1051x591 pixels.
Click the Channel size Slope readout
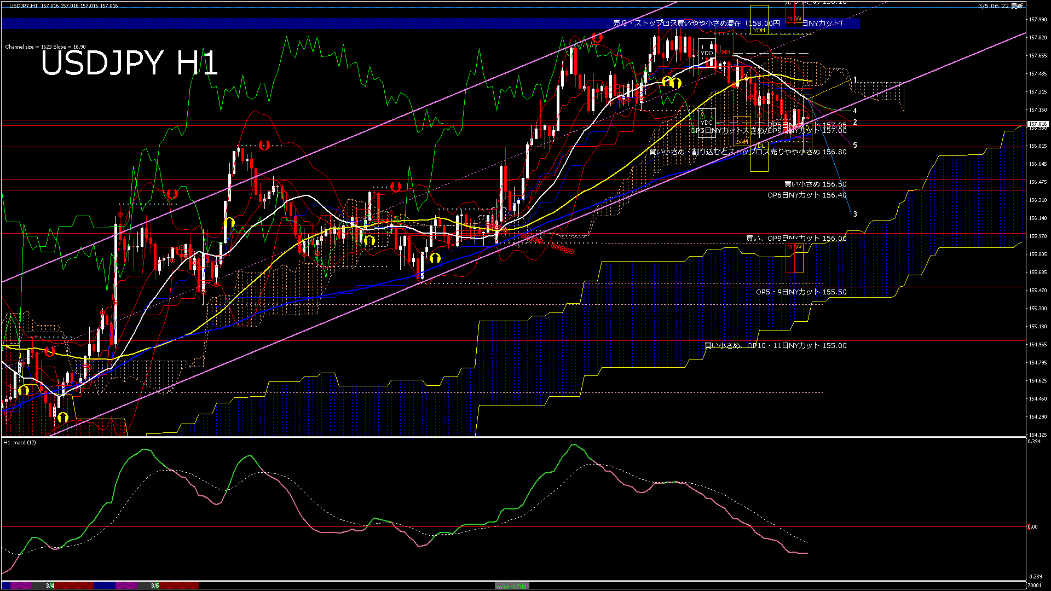(45, 47)
